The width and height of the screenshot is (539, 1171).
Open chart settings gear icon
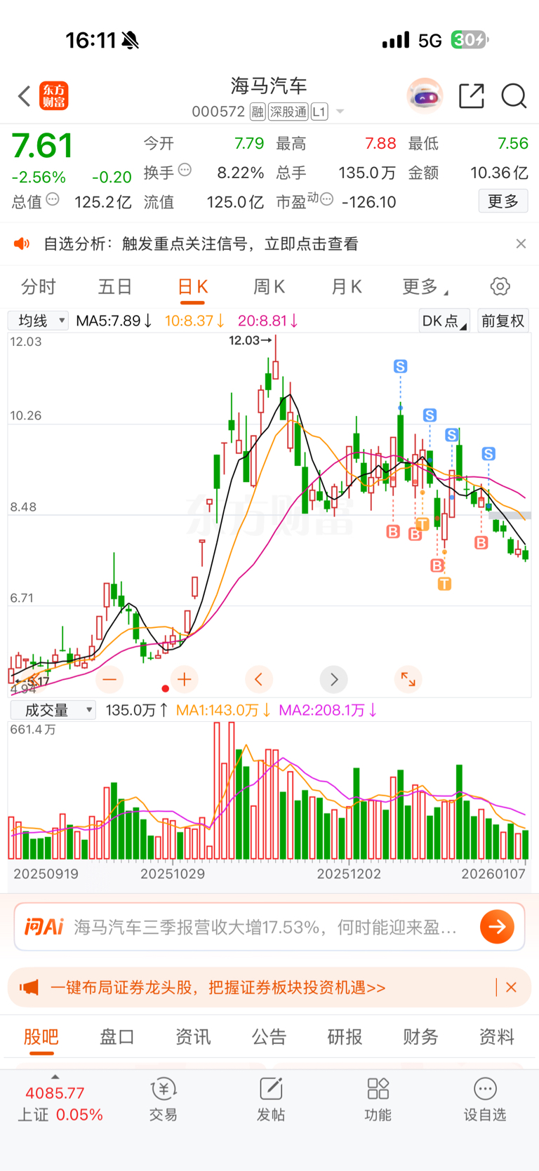pyautogui.click(x=500, y=286)
